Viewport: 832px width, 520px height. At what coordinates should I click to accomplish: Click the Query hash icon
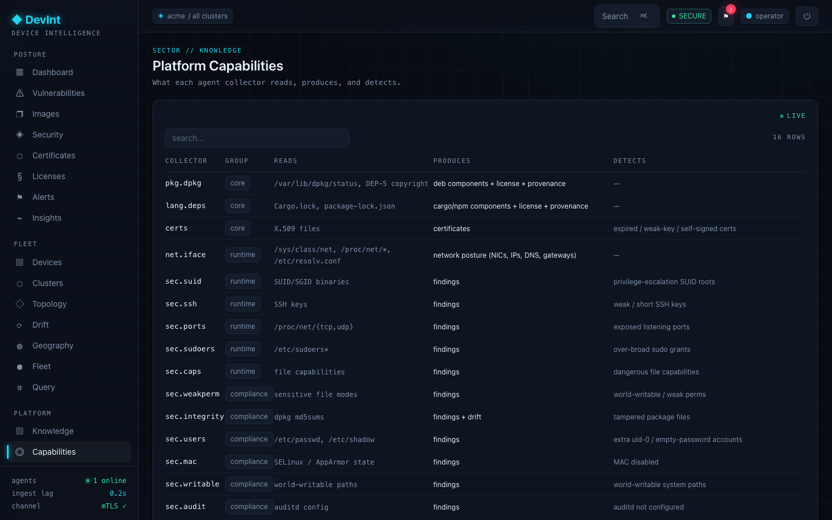pyautogui.click(x=20, y=387)
